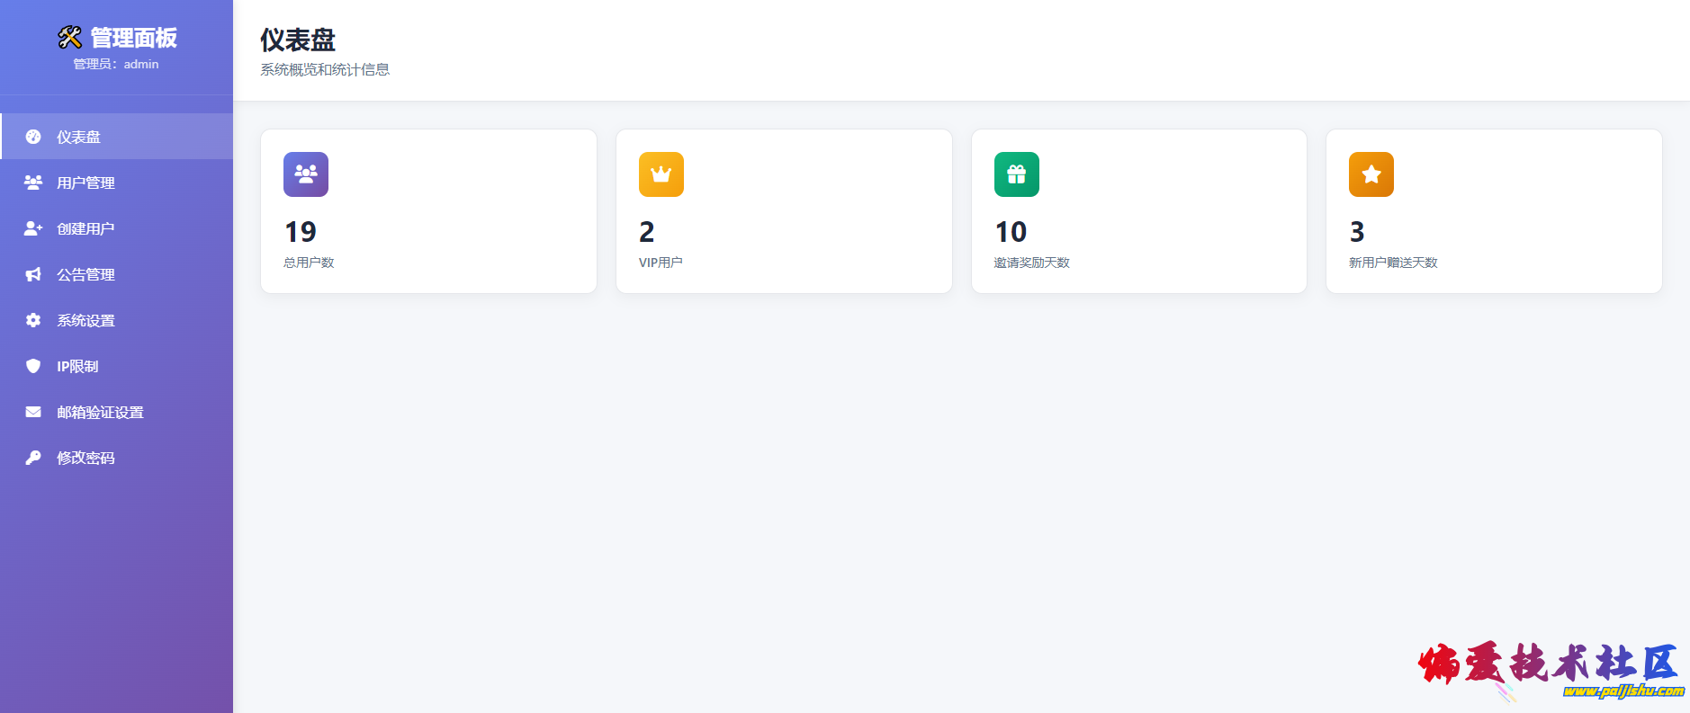Click the 佩爱技术社区 watermark logo

1550,670
